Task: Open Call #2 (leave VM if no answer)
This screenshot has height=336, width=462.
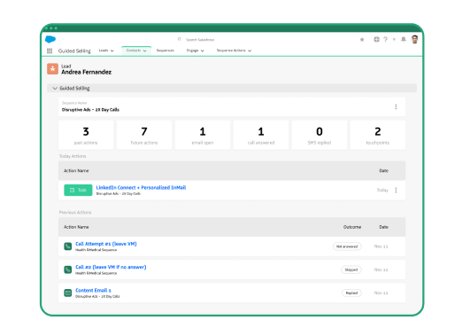Action: coord(111,267)
